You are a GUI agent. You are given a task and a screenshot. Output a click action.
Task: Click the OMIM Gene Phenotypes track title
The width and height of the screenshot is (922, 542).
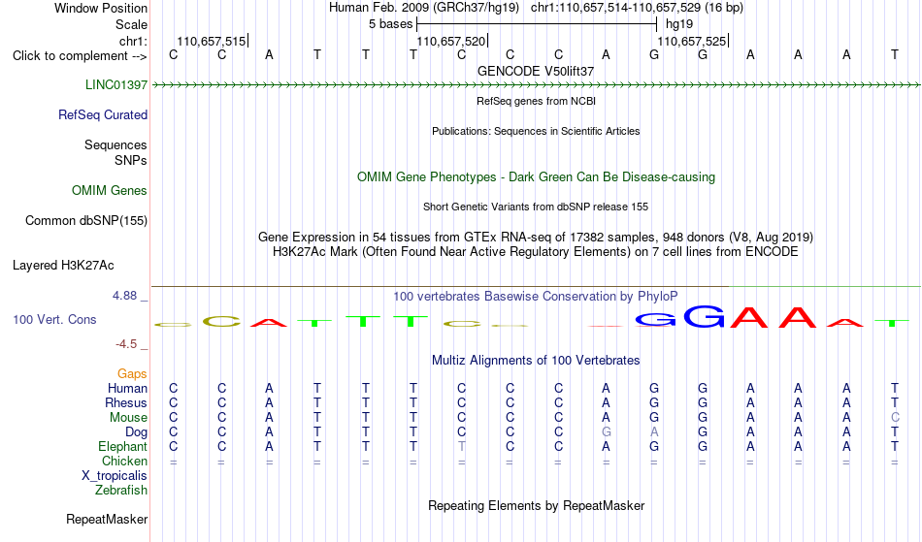537,176
